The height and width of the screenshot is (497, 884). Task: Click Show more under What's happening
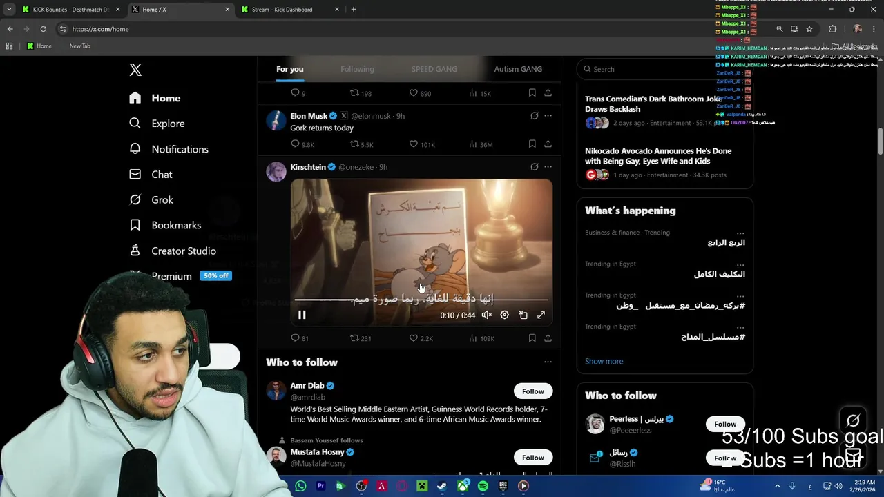(604, 361)
